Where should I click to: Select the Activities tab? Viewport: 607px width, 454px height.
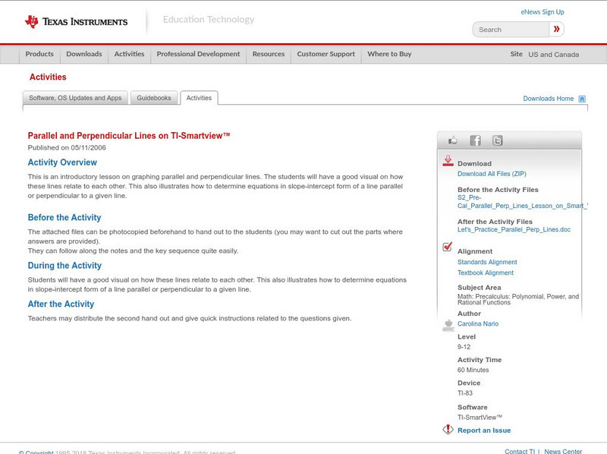click(x=199, y=98)
